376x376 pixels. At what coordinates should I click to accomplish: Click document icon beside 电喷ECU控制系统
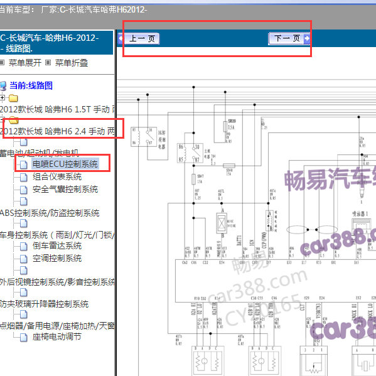coord(24,164)
